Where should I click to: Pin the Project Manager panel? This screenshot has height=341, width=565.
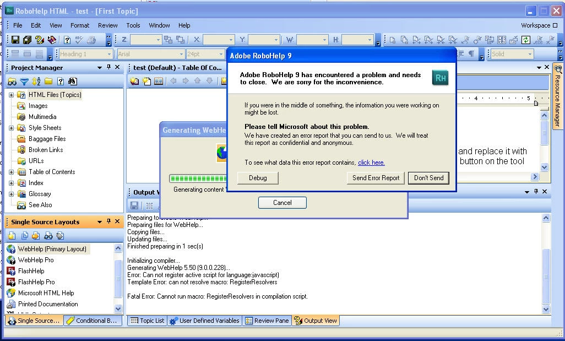pos(108,67)
